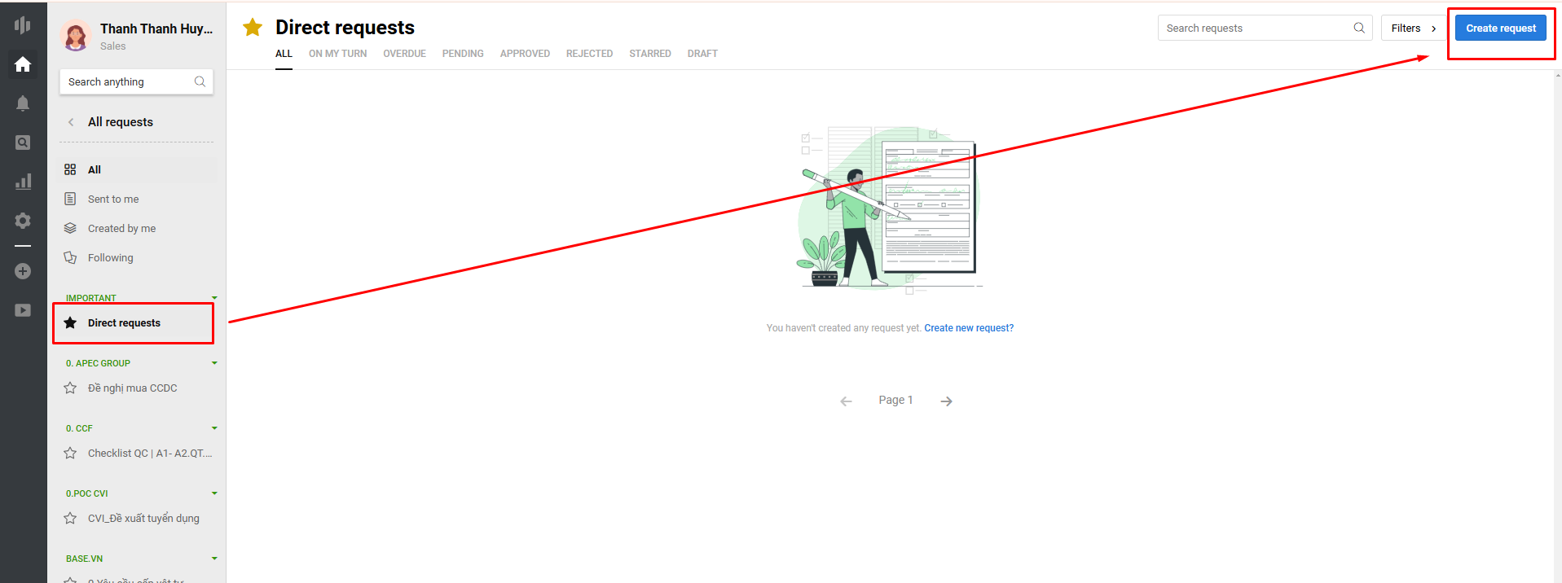The image size is (1562, 583).
Task: Switch to the OVERDUE tab
Action: click(404, 54)
